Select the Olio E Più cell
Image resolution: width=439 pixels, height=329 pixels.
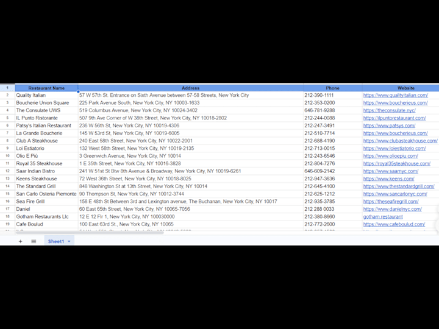click(x=46, y=155)
